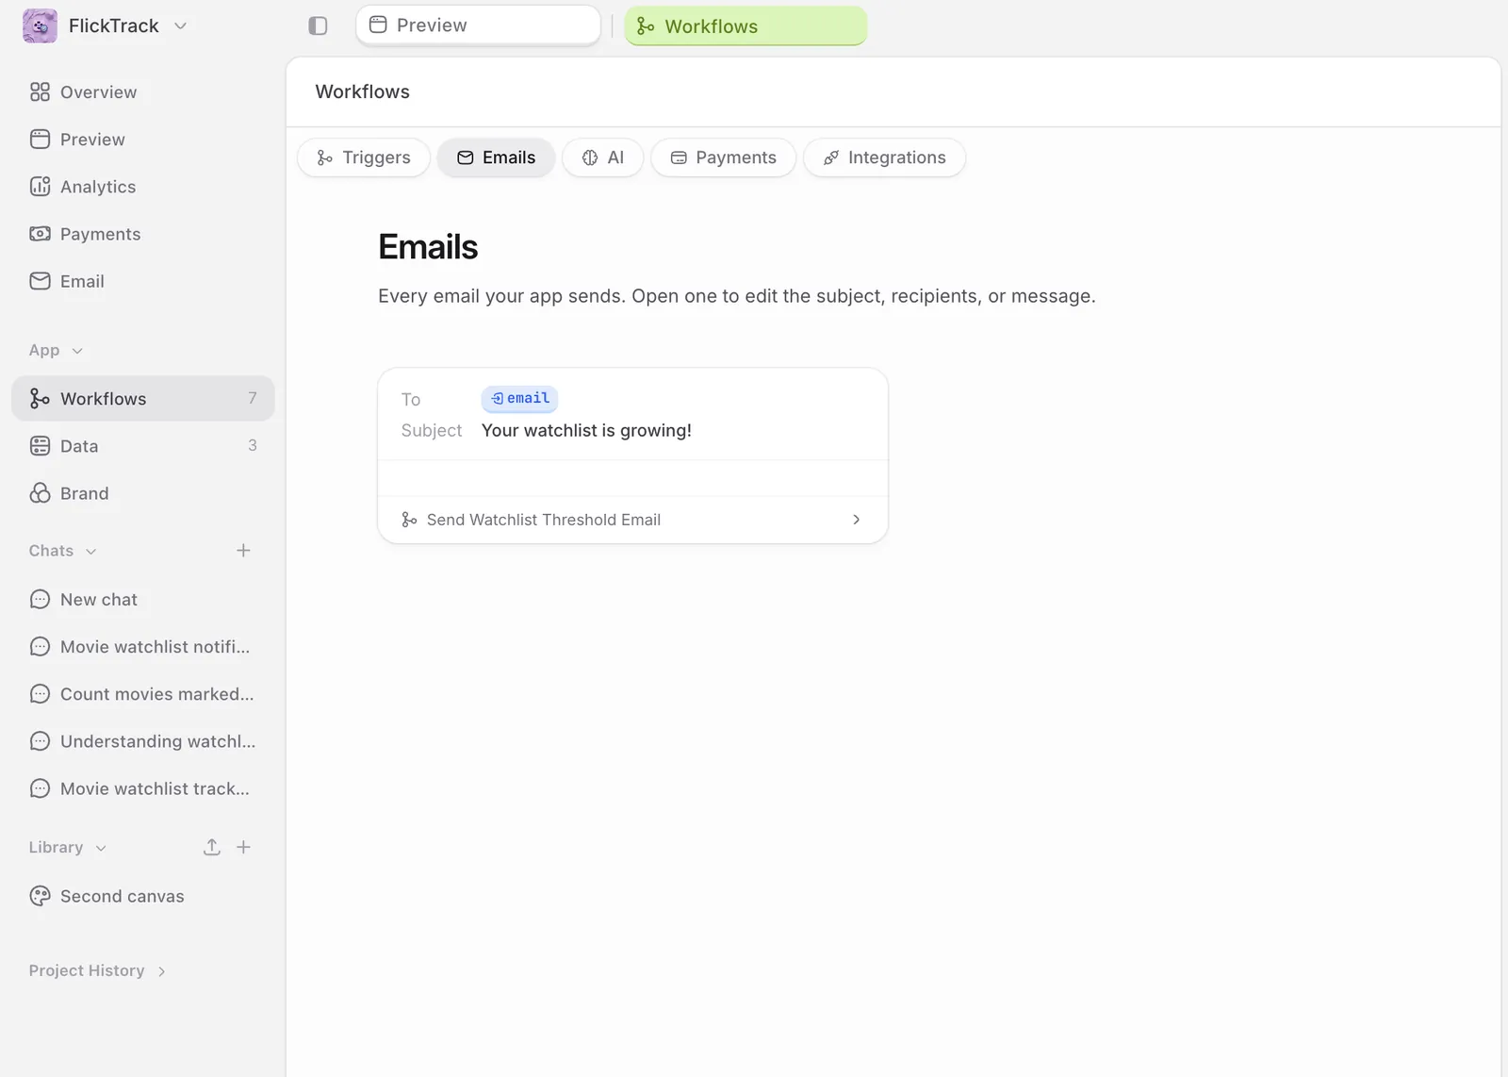This screenshot has width=1508, height=1077.
Task: Click the Data count badge 3
Action: click(253, 445)
